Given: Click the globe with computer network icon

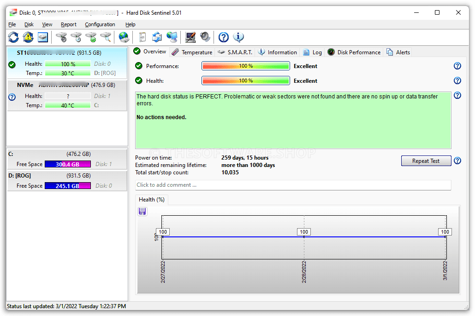Looking at the screenshot, I should [172, 37].
